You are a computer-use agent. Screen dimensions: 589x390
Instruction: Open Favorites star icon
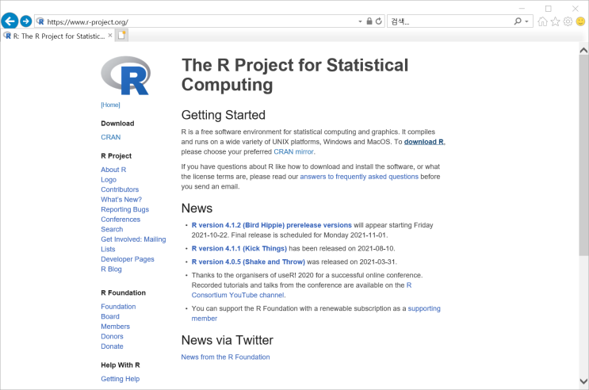pos(555,21)
